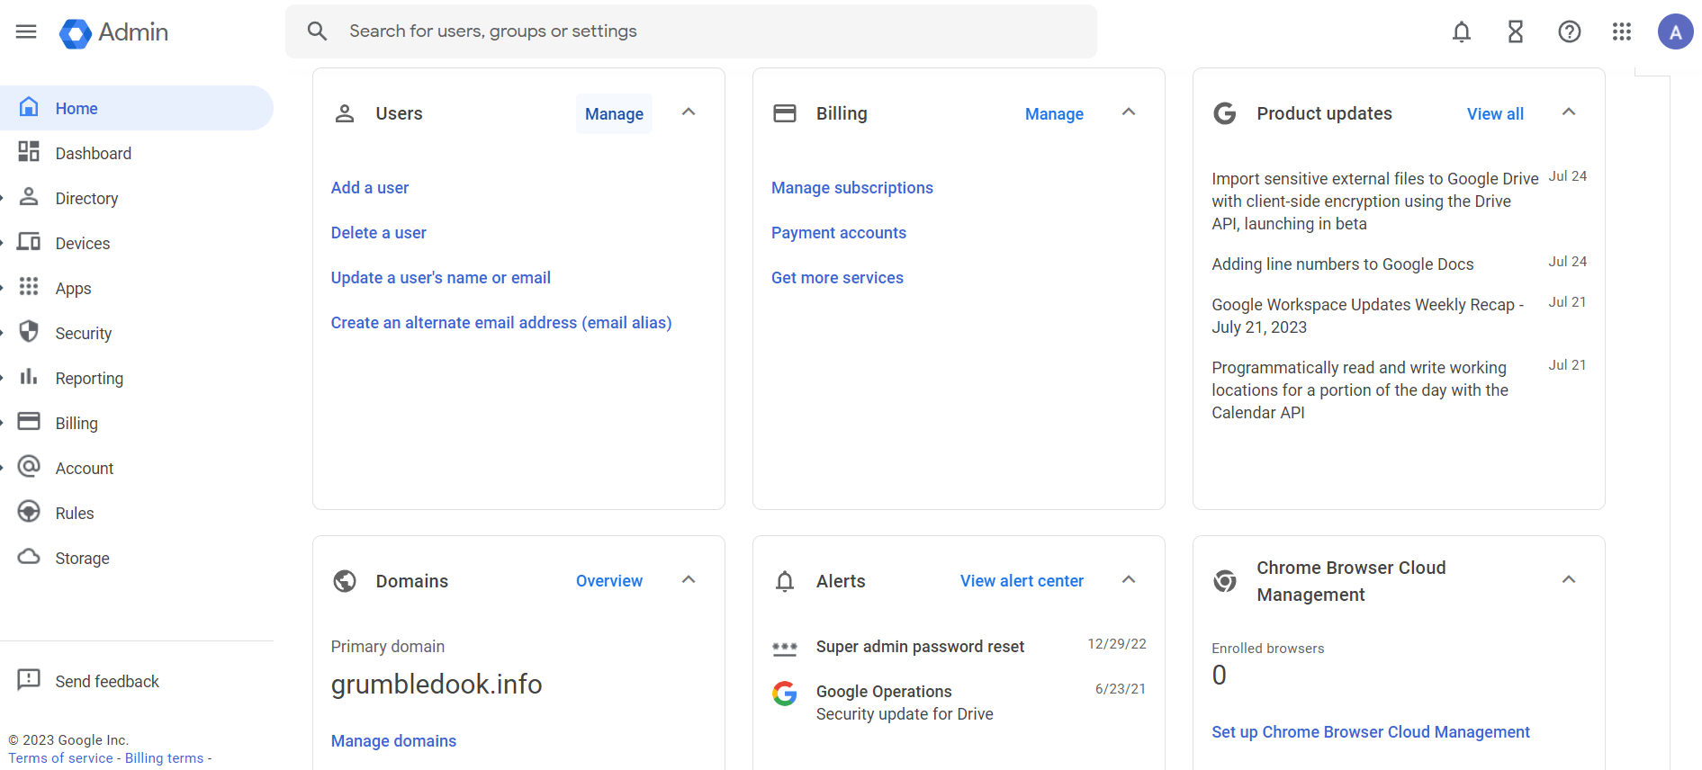The height and width of the screenshot is (770, 1702).
Task: Click Manage domains link
Action: pyautogui.click(x=393, y=741)
